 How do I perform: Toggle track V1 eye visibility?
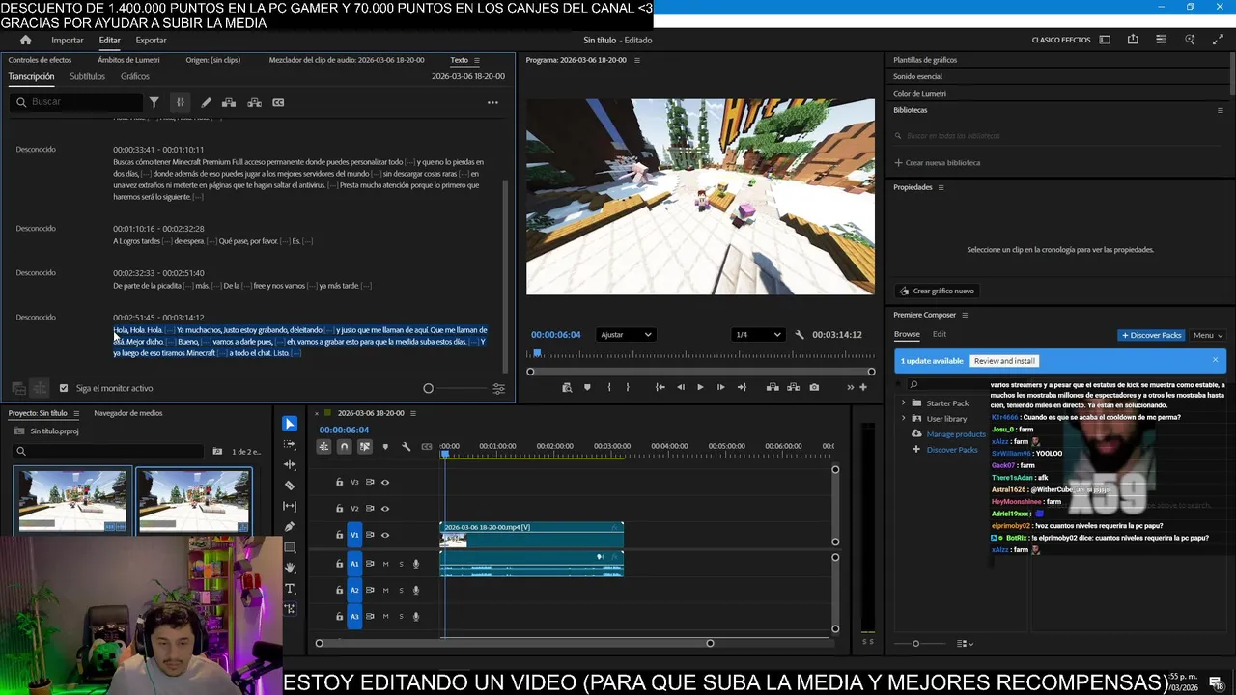pyautogui.click(x=385, y=535)
